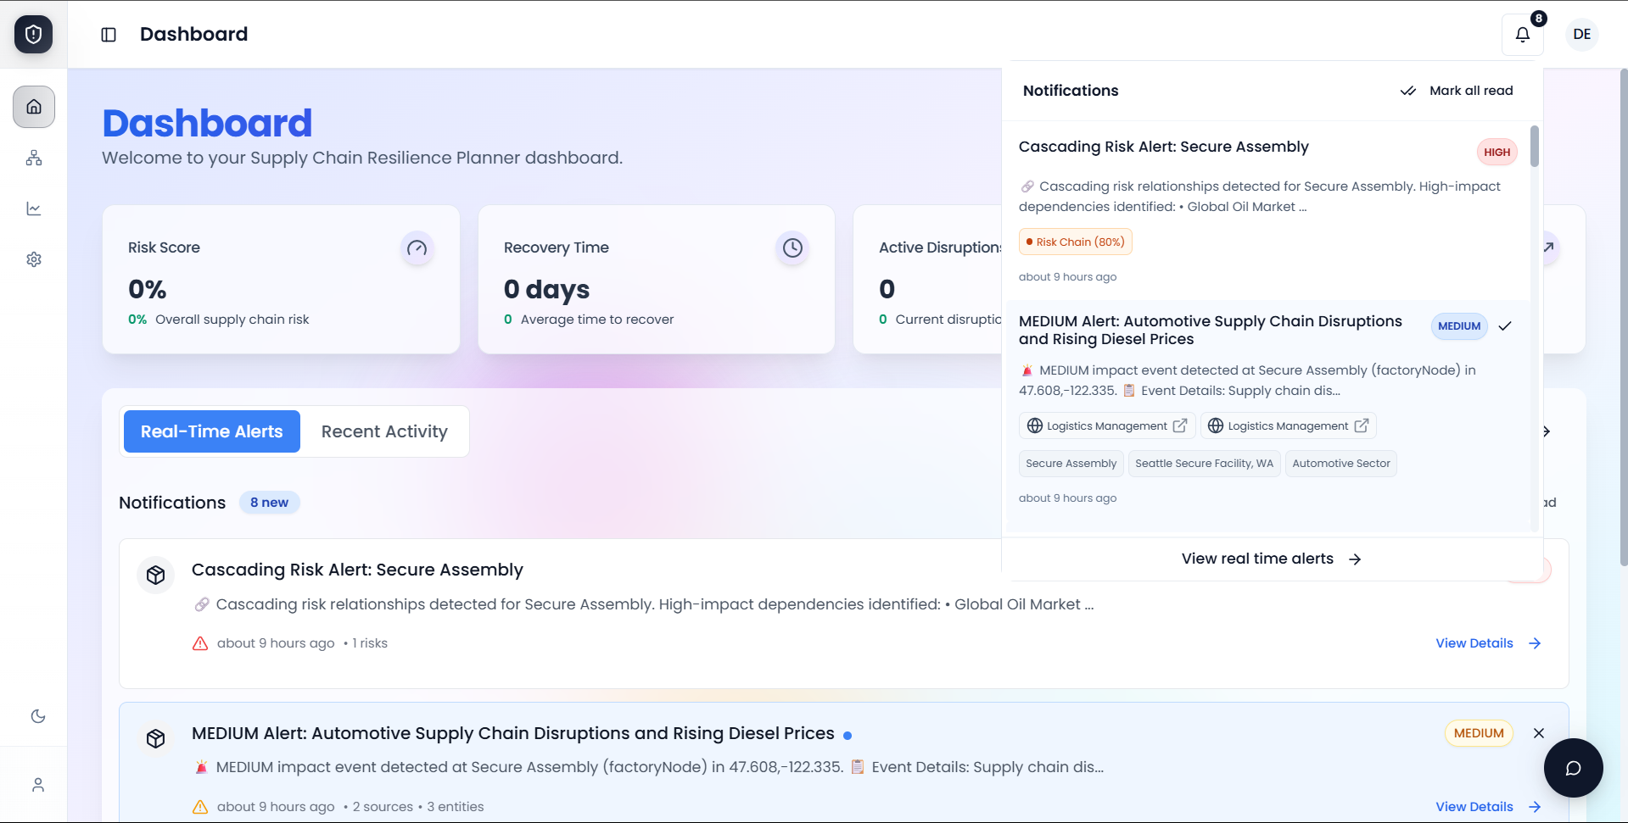Open DE user avatar menu
Image resolution: width=1628 pixels, height=823 pixels.
(x=1581, y=35)
